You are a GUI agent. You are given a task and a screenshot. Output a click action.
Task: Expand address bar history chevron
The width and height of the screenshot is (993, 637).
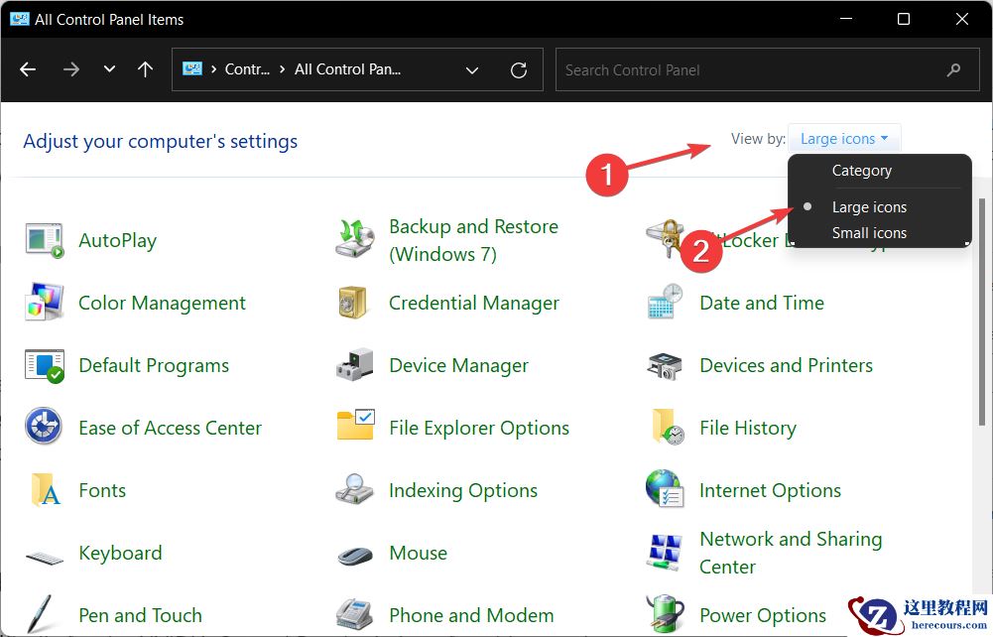pos(472,70)
